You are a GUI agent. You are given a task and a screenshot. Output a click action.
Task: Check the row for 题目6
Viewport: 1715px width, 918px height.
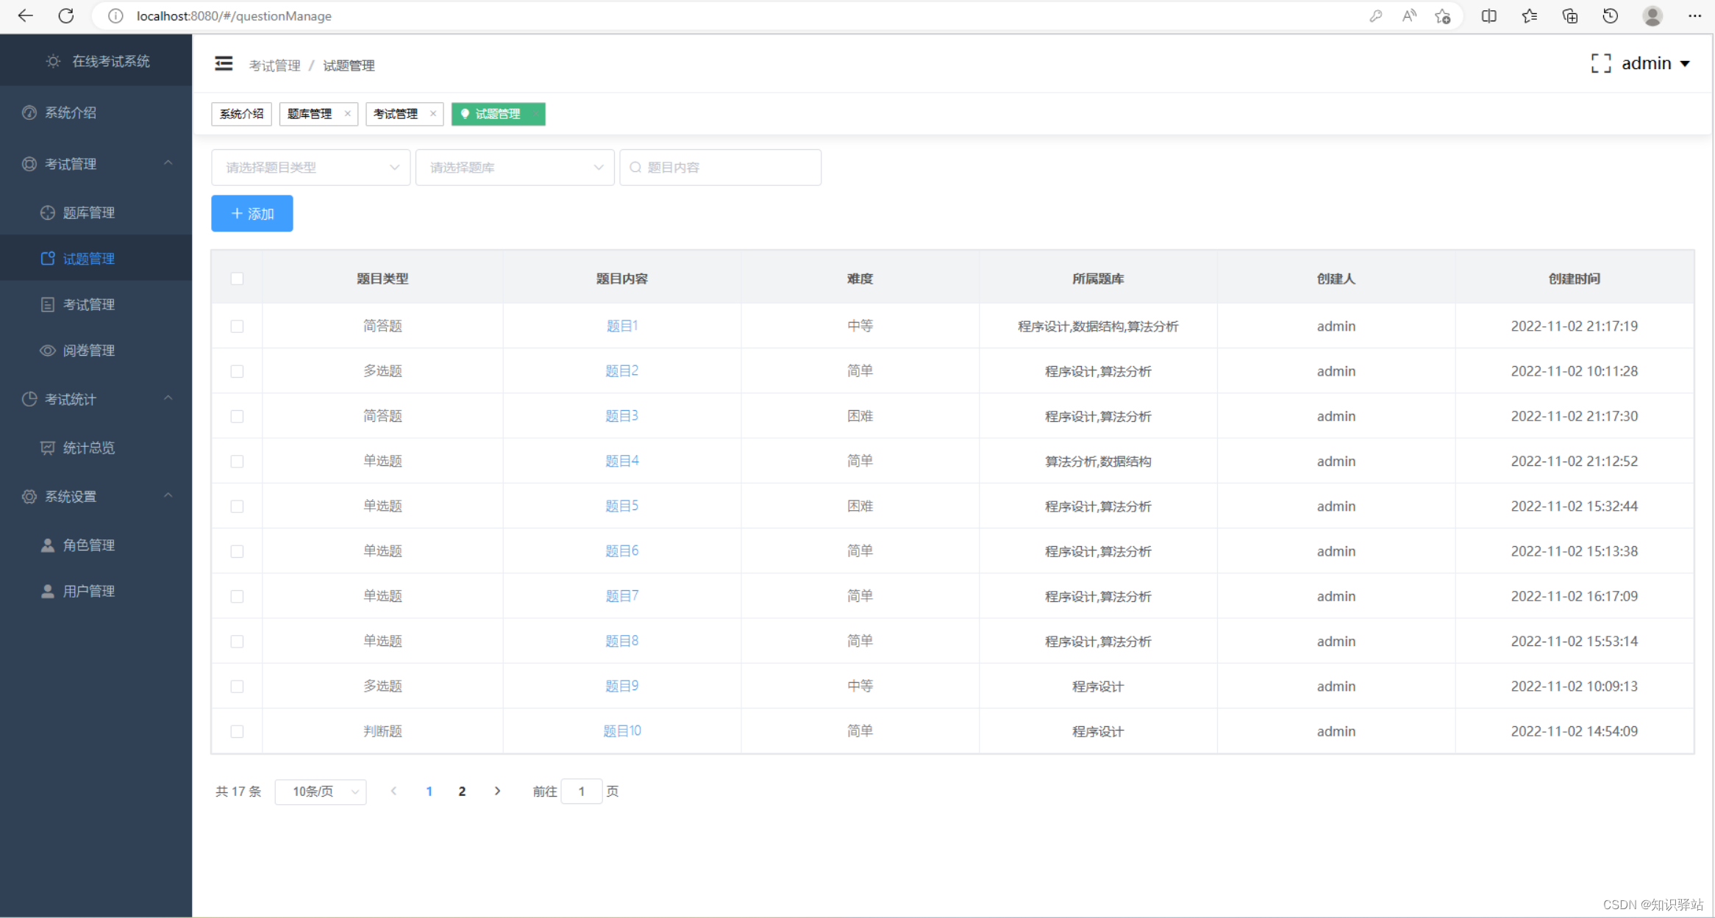(x=237, y=551)
